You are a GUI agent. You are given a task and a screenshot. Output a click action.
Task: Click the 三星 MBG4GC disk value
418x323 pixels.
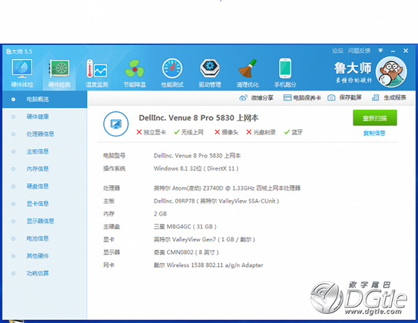[185, 227]
